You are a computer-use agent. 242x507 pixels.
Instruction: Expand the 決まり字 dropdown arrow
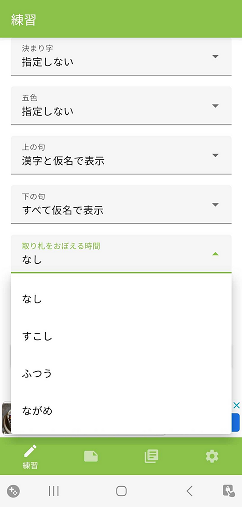click(215, 57)
